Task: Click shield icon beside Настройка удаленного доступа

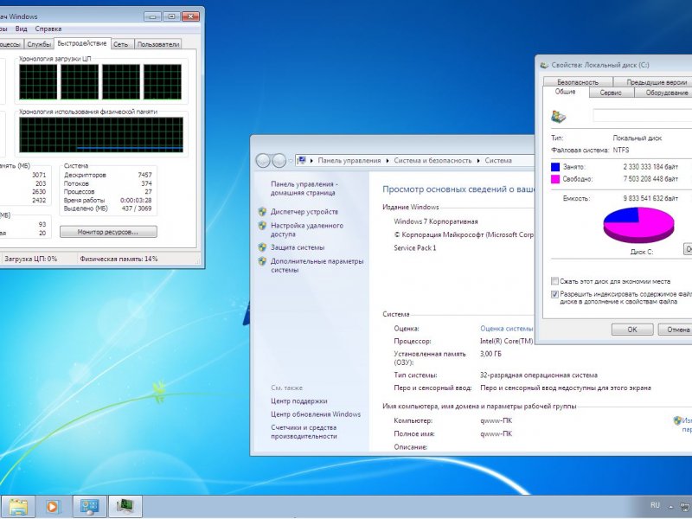Action: (262, 226)
